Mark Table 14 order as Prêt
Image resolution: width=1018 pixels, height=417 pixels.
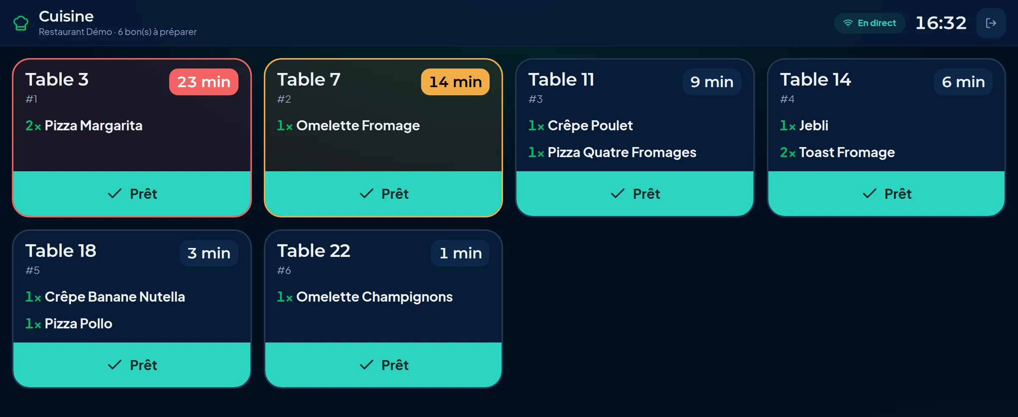[x=887, y=194]
